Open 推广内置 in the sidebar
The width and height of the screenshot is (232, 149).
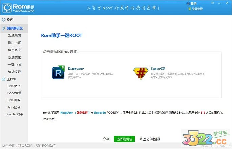pos(14,43)
